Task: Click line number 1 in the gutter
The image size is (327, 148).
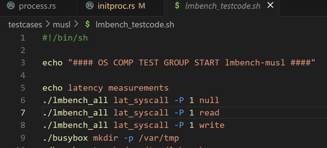Action: [23, 38]
